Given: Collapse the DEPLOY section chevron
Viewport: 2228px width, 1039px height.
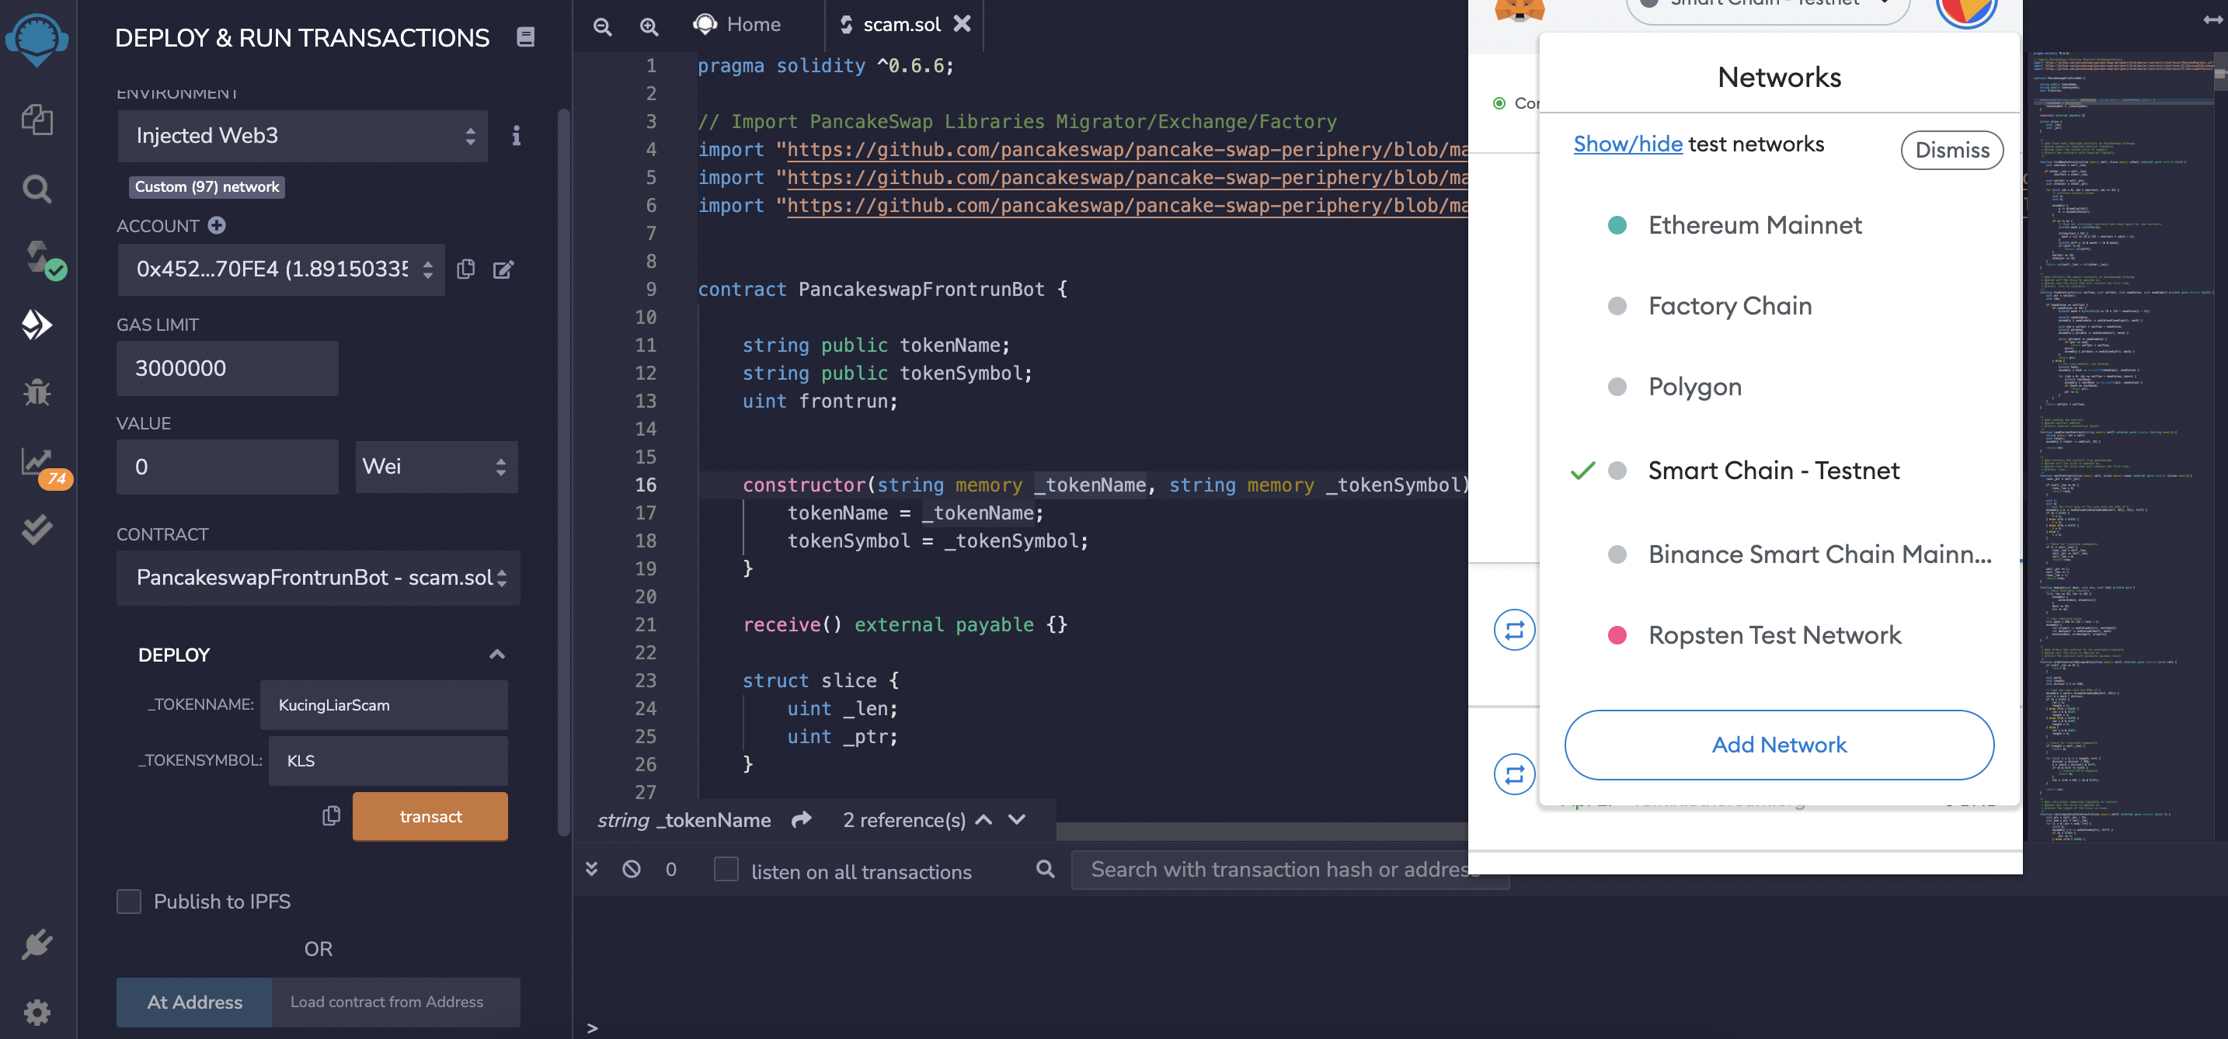Looking at the screenshot, I should (x=496, y=655).
